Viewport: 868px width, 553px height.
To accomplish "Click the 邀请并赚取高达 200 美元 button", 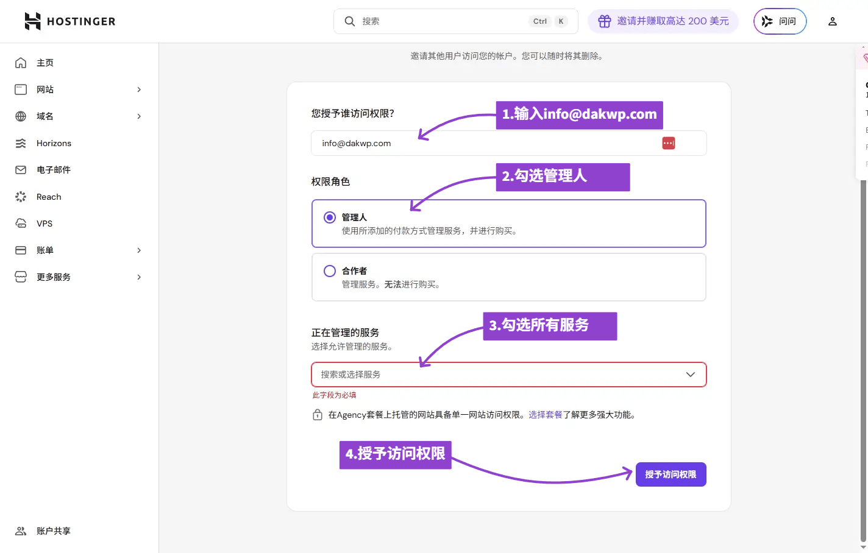I will point(663,21).
